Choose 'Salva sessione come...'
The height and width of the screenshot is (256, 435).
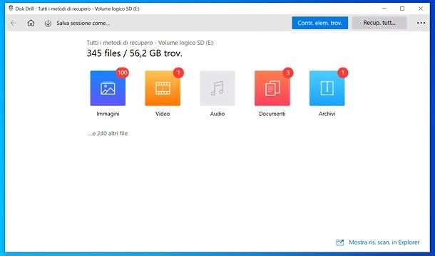83,23
